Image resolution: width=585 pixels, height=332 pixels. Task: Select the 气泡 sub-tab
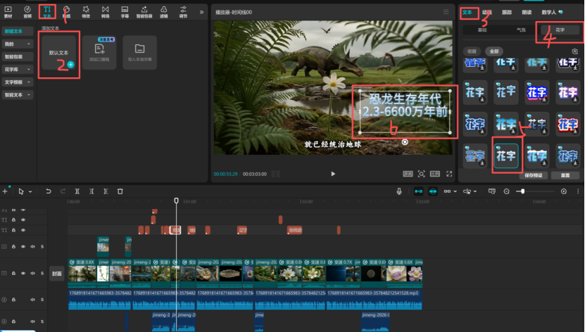[x=521, y=31]
